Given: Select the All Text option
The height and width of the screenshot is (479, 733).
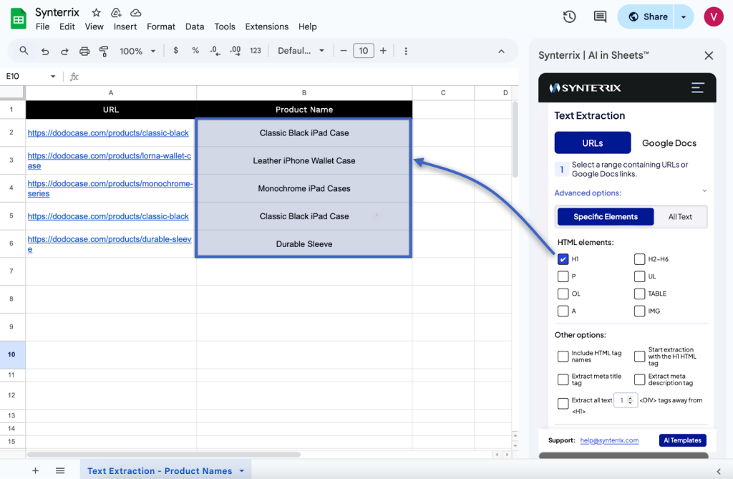Looking at the screenshot, I should tap(680, 216).
